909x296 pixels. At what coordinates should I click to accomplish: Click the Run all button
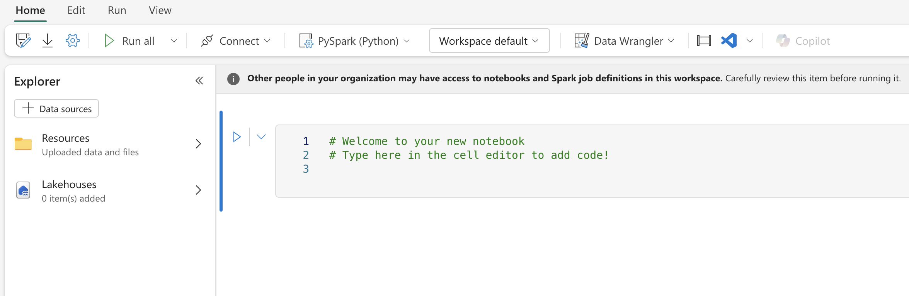(130, 41)
